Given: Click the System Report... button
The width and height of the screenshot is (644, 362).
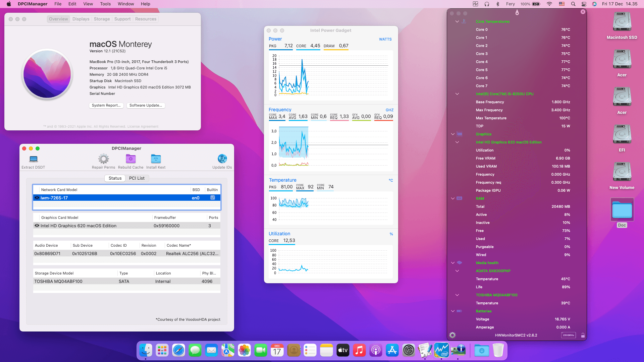Looking at the screenshot, I should click(106, 105).
